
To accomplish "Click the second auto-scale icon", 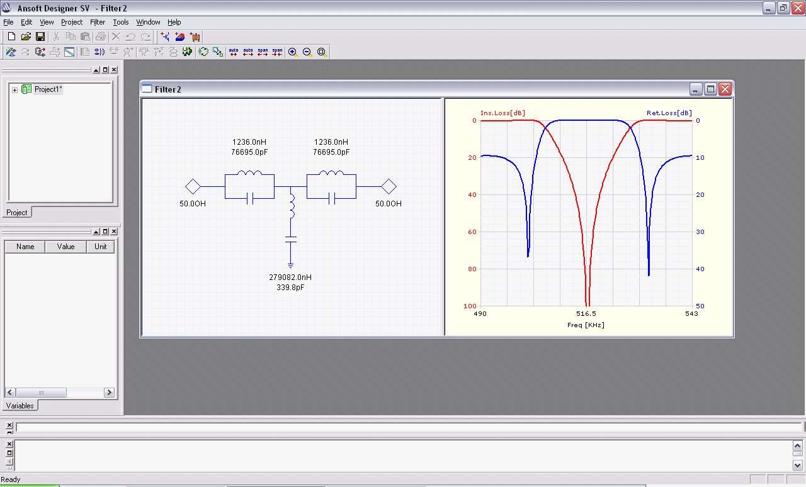I will 248,52.
